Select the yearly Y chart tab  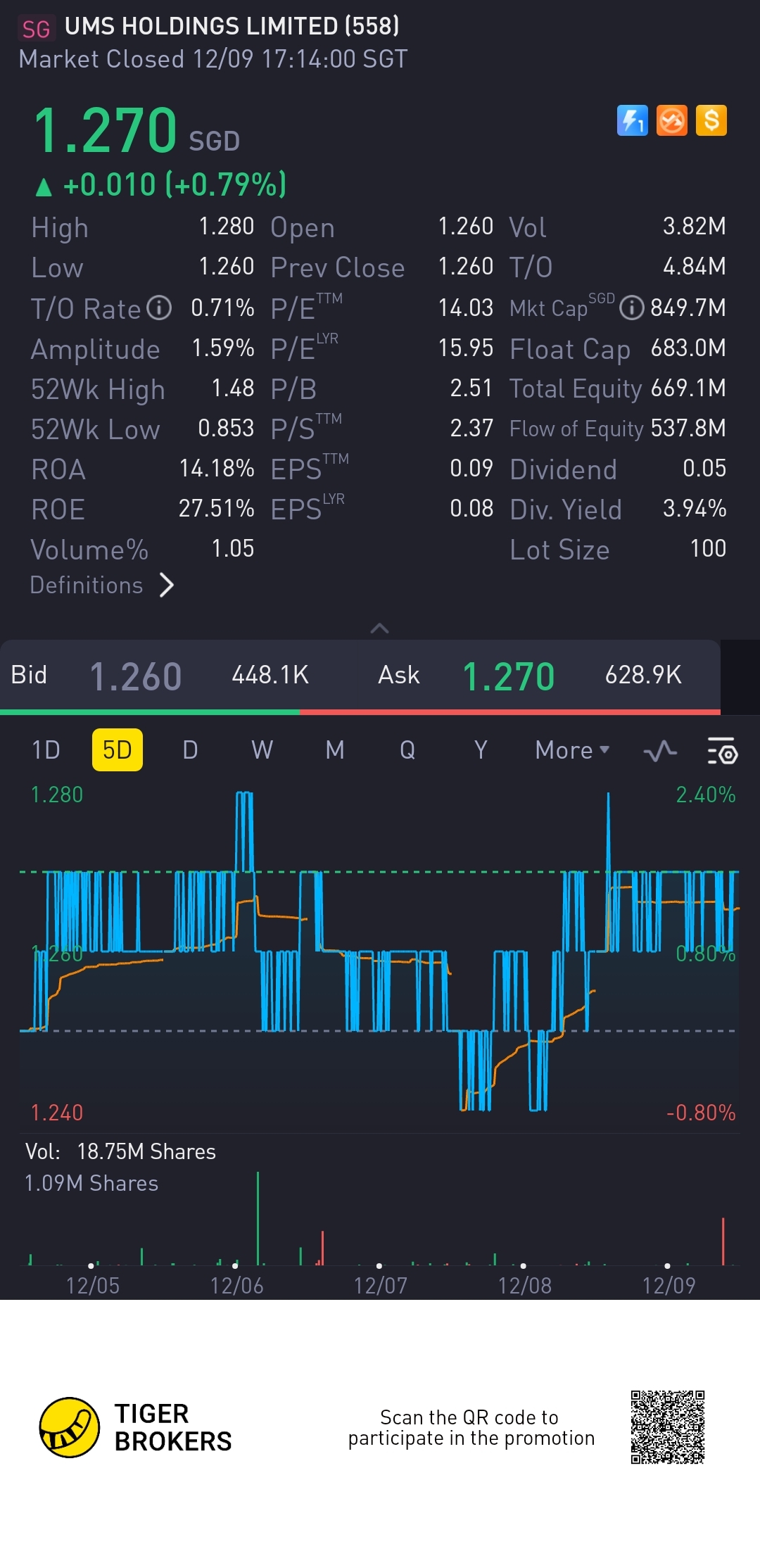pyautogui.click(x=480, y=750)
